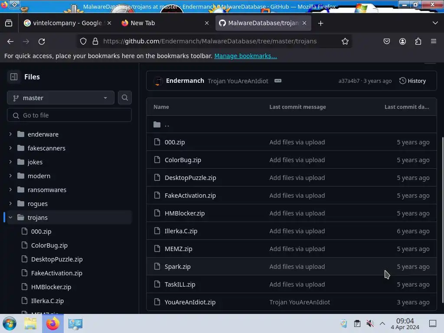
Task: Open a new tab with the plus button
Action: pyautogui.click(x=320, y=23)
